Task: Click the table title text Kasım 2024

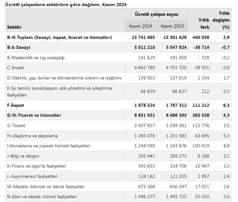Action: 114,4
